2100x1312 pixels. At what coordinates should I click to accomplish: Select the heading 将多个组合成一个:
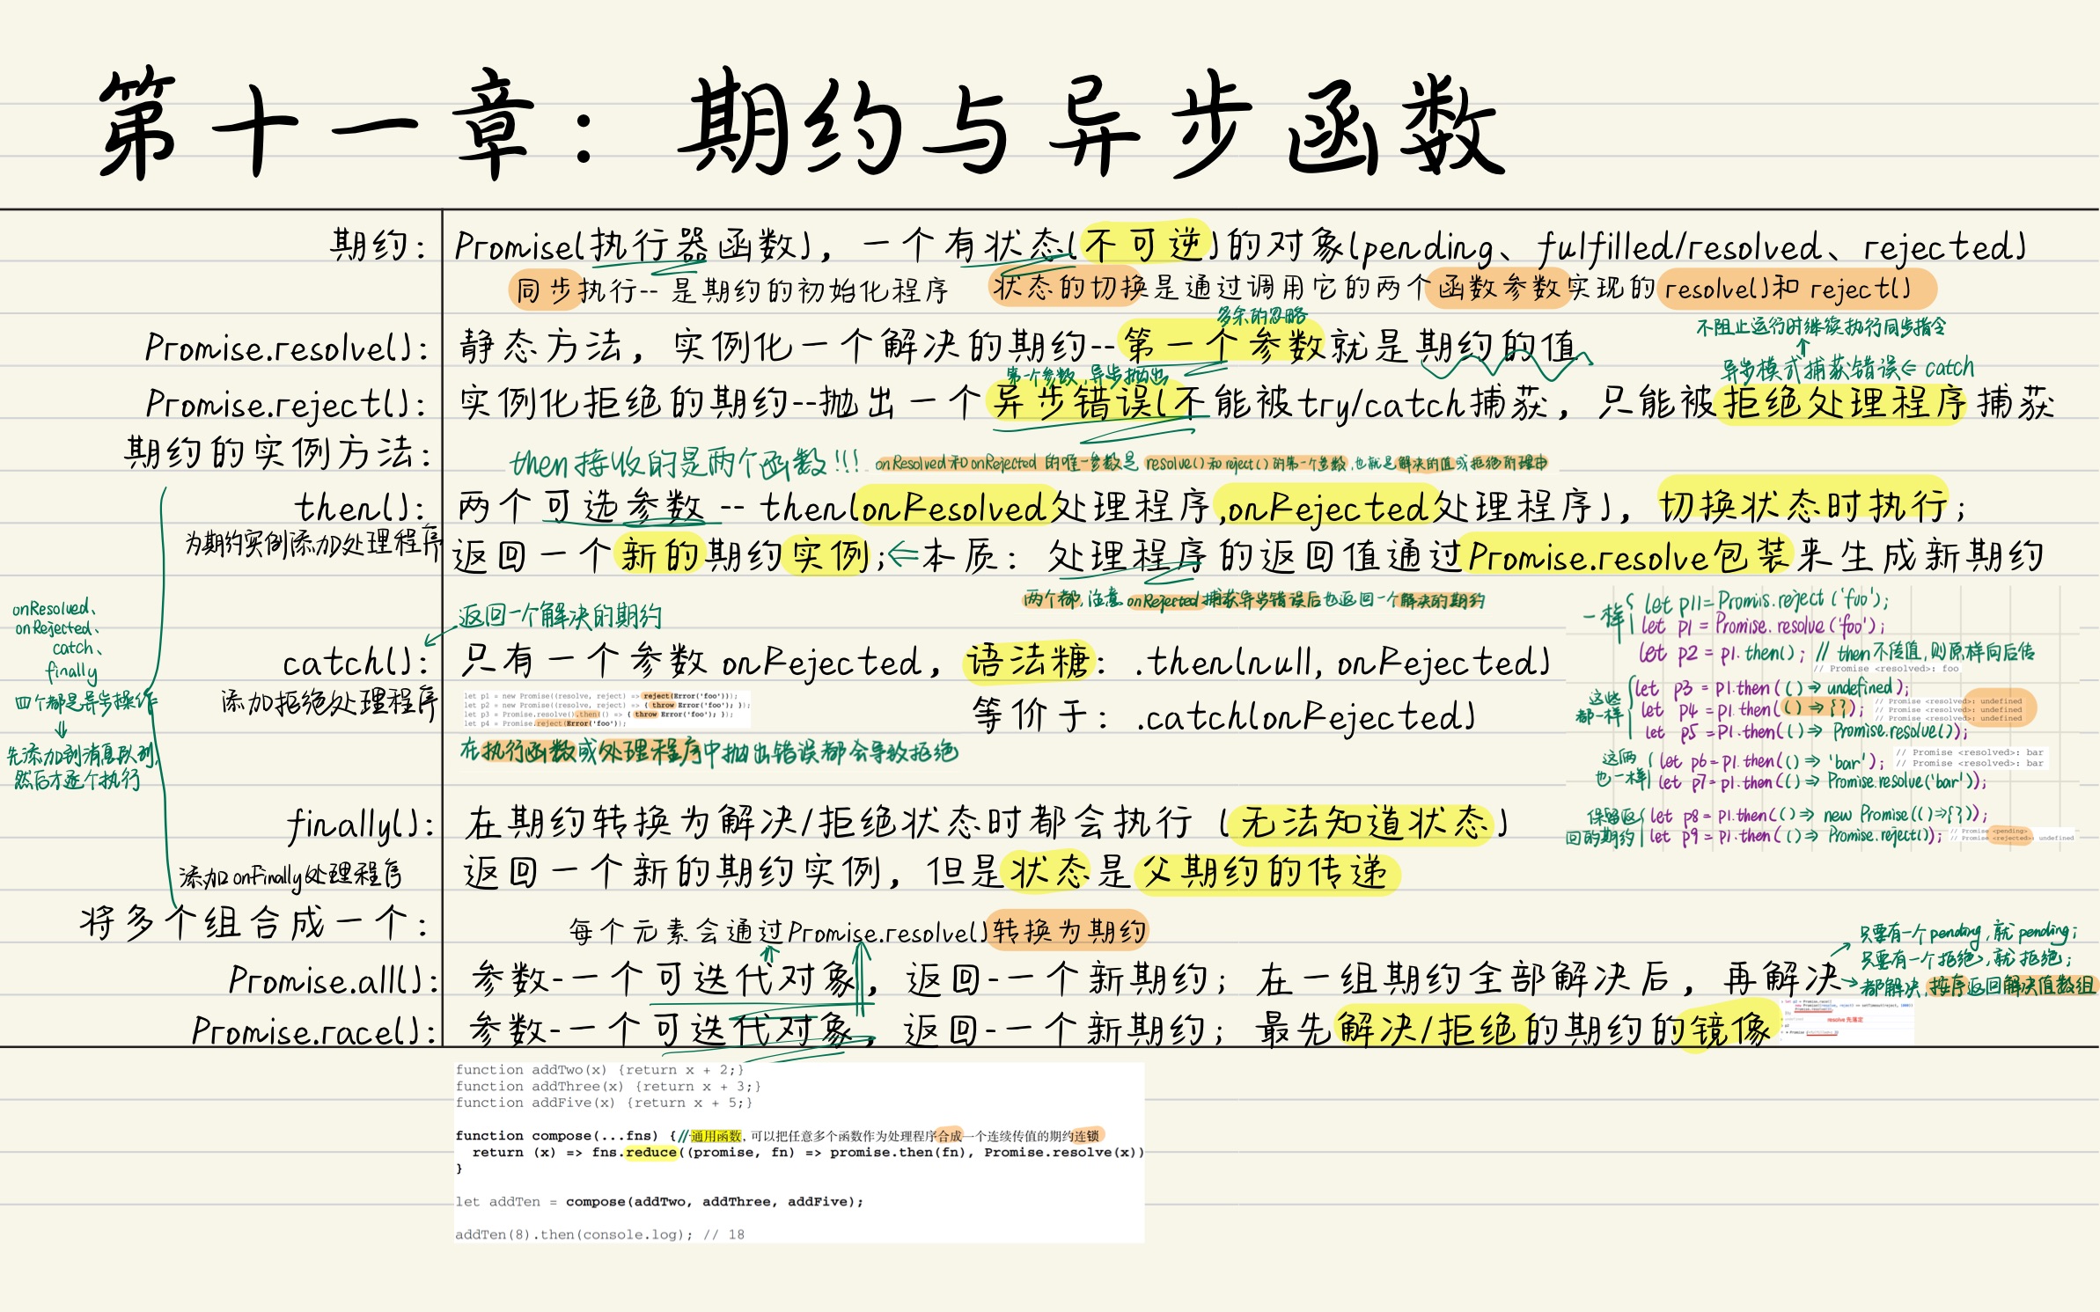pos(253,923)
